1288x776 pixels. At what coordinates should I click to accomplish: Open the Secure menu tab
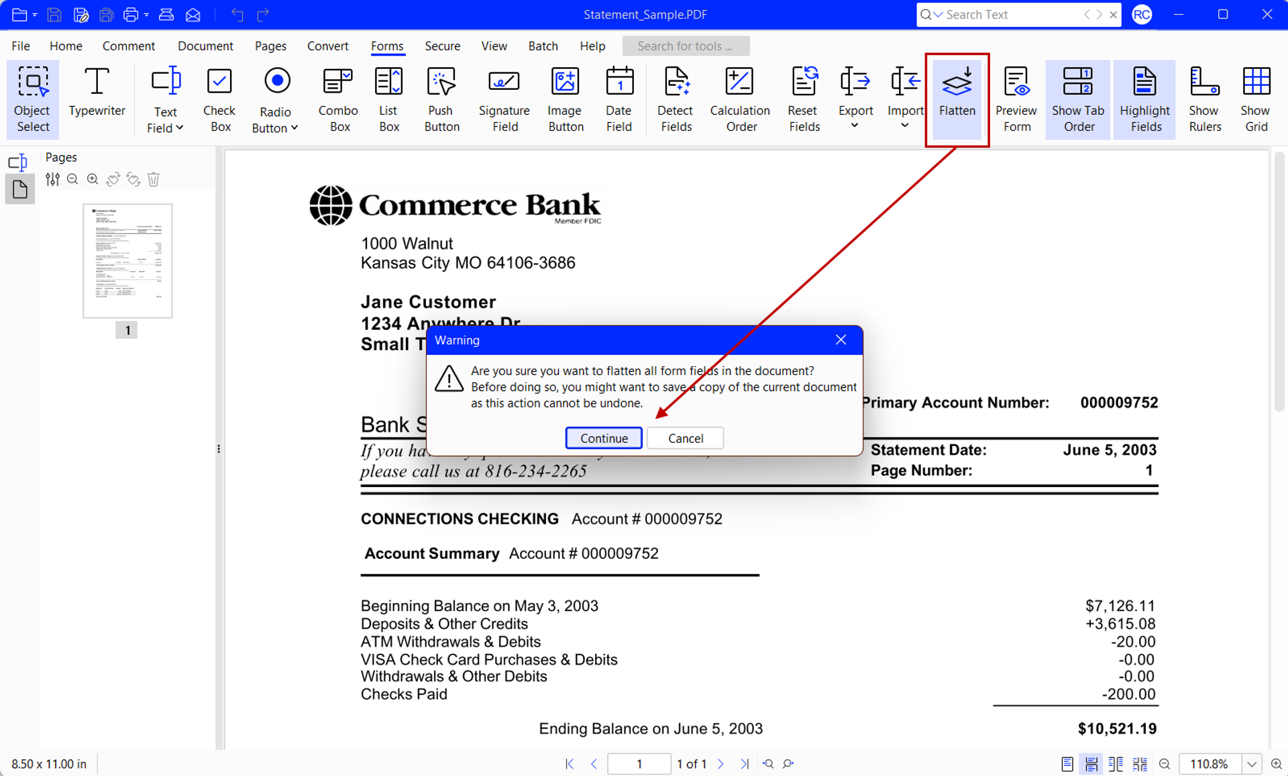click(442, 46)
